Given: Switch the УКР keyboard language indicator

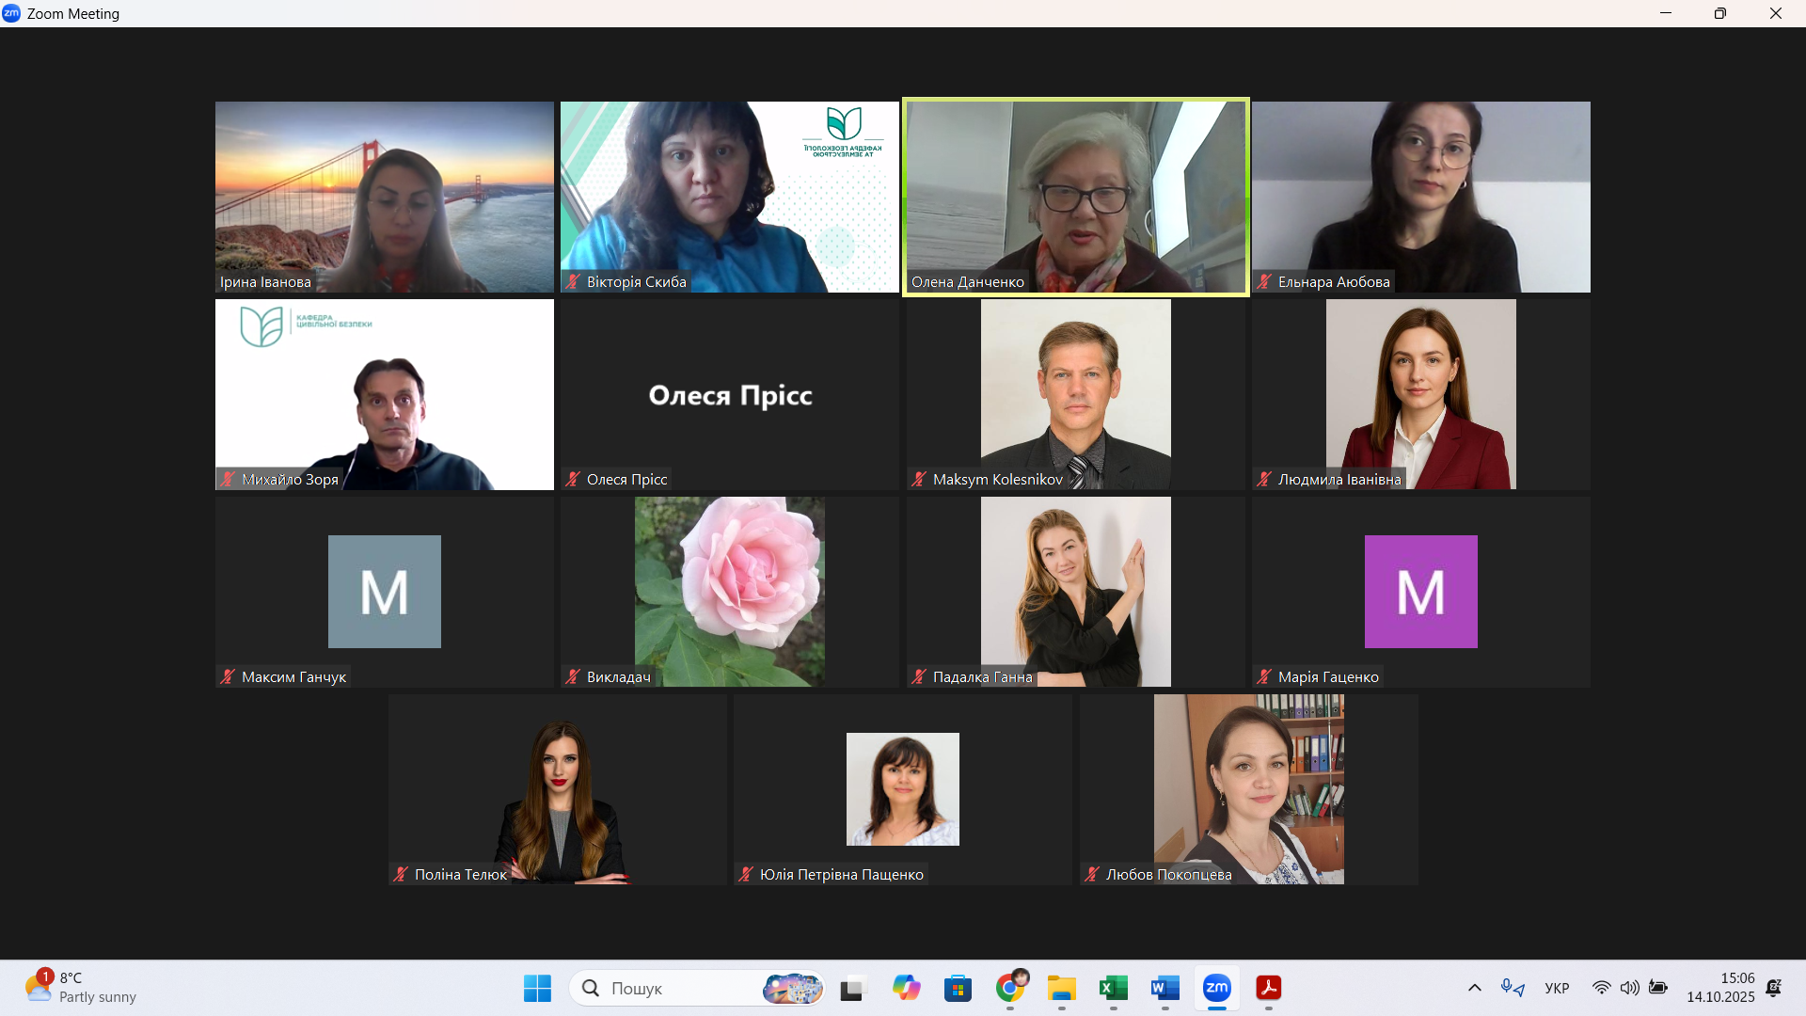Looking at the screenshot, I should pyautogui.click(x=1557, y=988).
